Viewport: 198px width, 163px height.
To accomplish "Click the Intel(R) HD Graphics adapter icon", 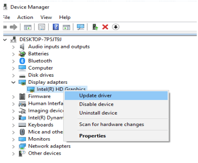I will click(x=31, y=89).
